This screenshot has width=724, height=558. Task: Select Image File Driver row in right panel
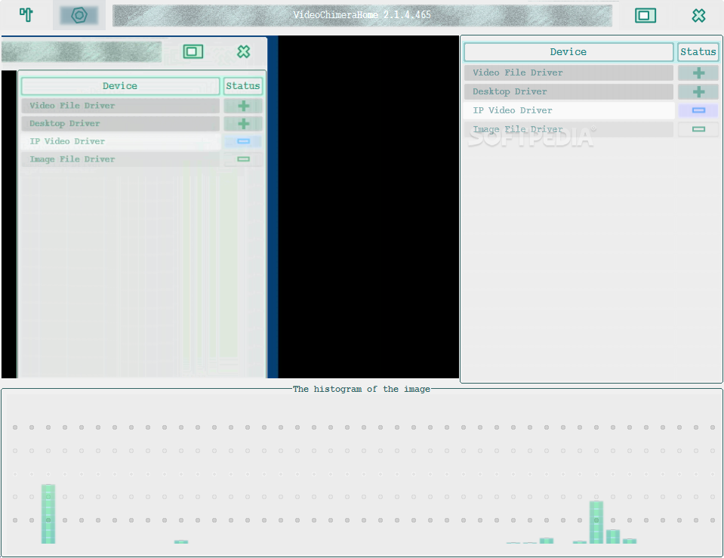tap(568, 129)
